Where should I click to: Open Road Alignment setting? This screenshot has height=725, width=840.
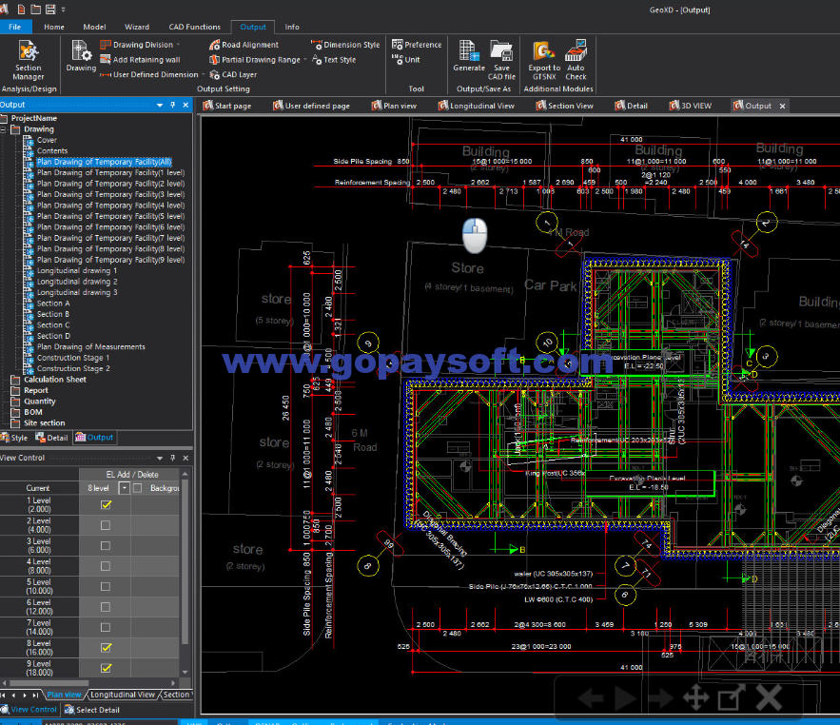pos(244,45)
